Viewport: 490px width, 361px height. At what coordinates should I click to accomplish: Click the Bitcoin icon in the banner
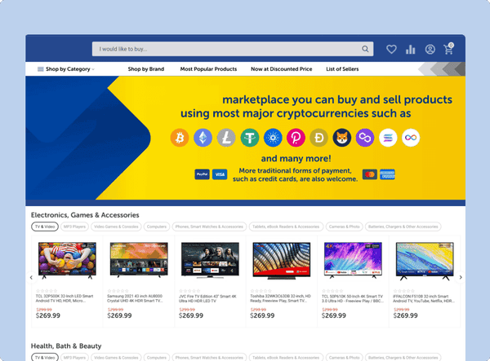point(179,138)
